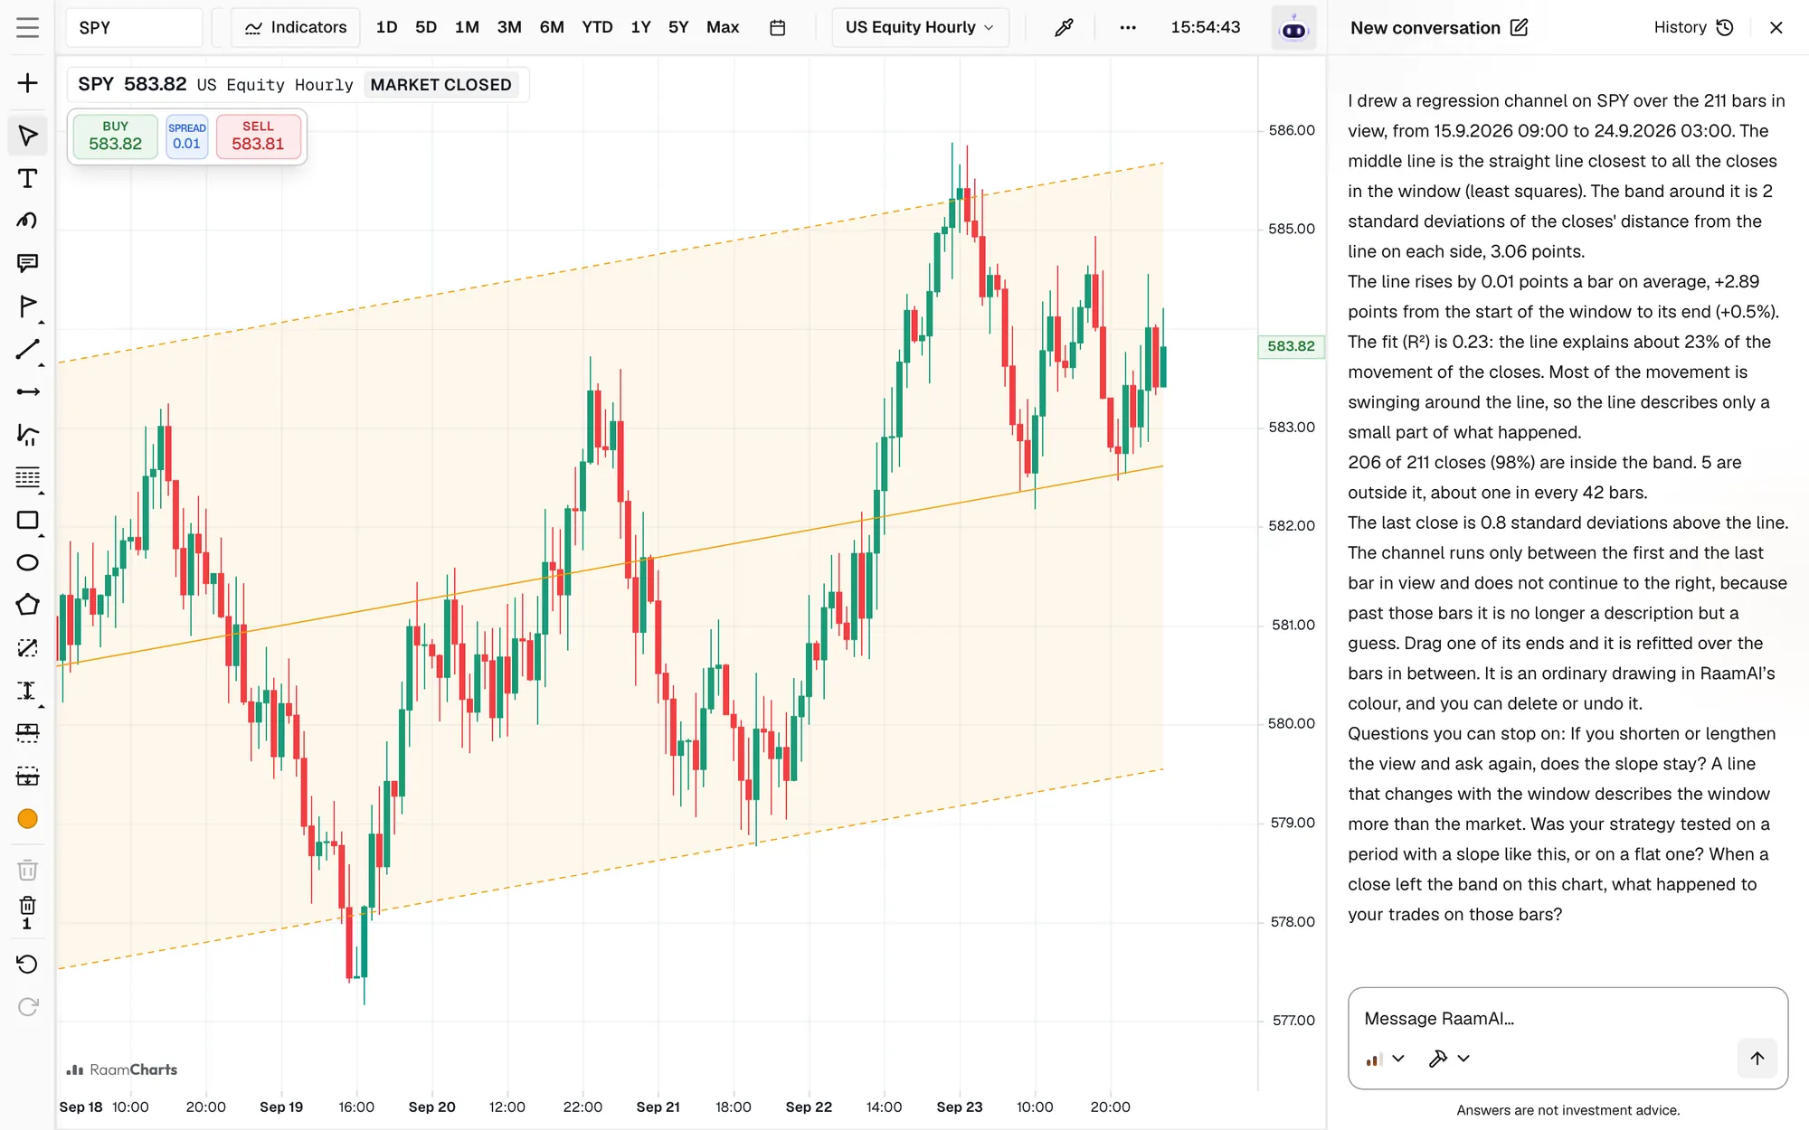This screenshot has width=1809, height=1130.
Task: Open the orange drawing color swatch
Action: click(x=27, y=819)
